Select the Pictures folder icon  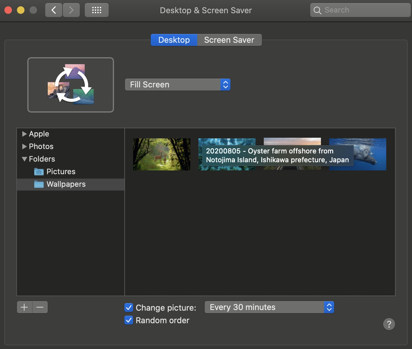(x=39, y=172)
